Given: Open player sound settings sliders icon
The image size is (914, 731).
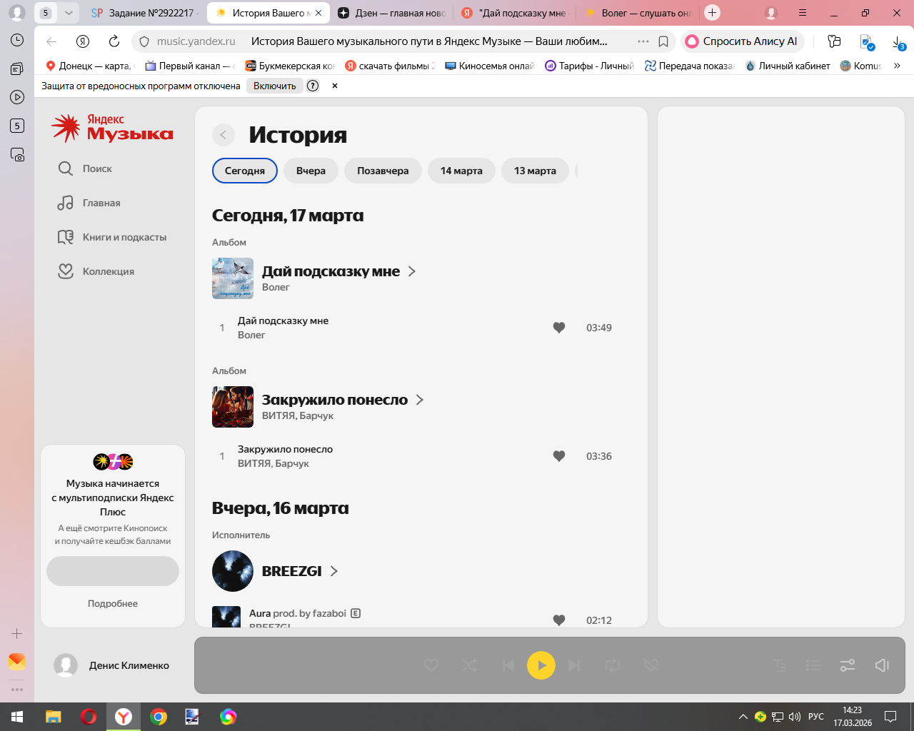Looking at the screenshot, I should (x=848, y=665).
